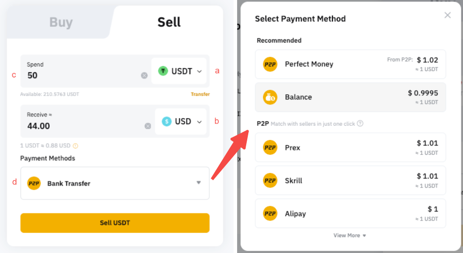The width and height of the screenshot is (463, 253).
Task: Expand the Bank Transfer payment methods dropdown
Action: click(115, 183)
